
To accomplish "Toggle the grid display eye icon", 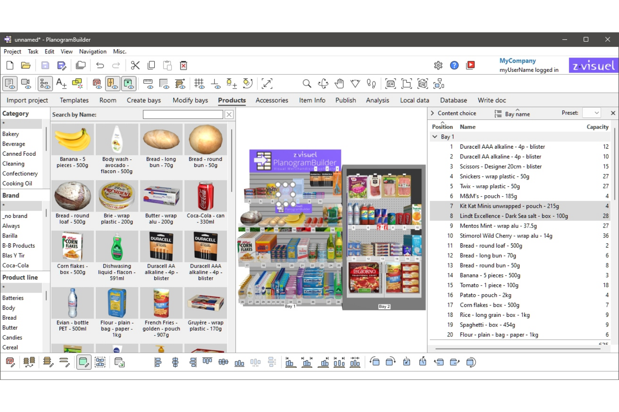I will pos(200,83).
